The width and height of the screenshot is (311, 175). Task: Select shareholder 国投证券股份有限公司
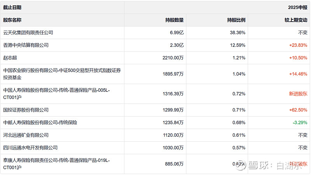coord(26,110)
